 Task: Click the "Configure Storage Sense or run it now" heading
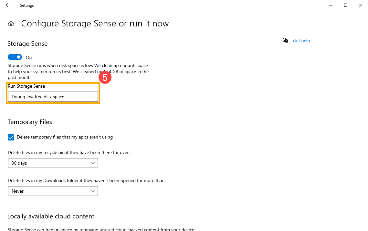pos(95,24)
